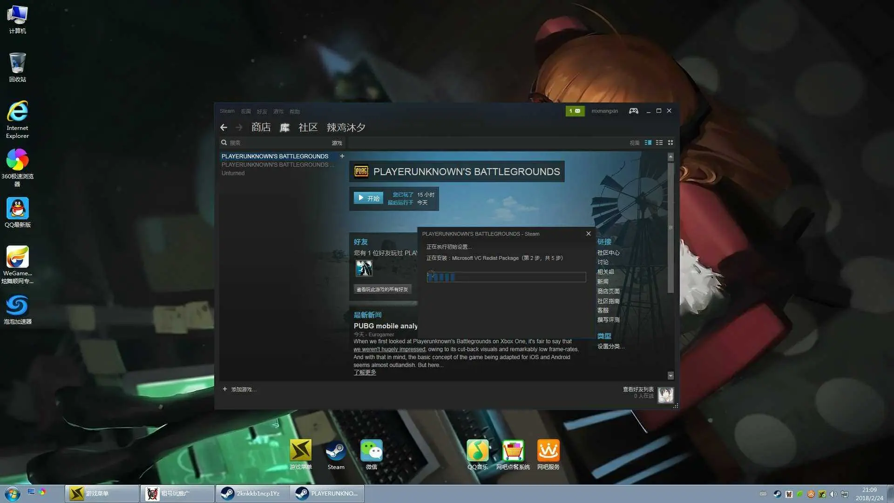Image resolution: width=894 pixels, height=503 pixels.
Task: Open the Windows Start button
Action: pyautogui.click(x=13, y=494)
